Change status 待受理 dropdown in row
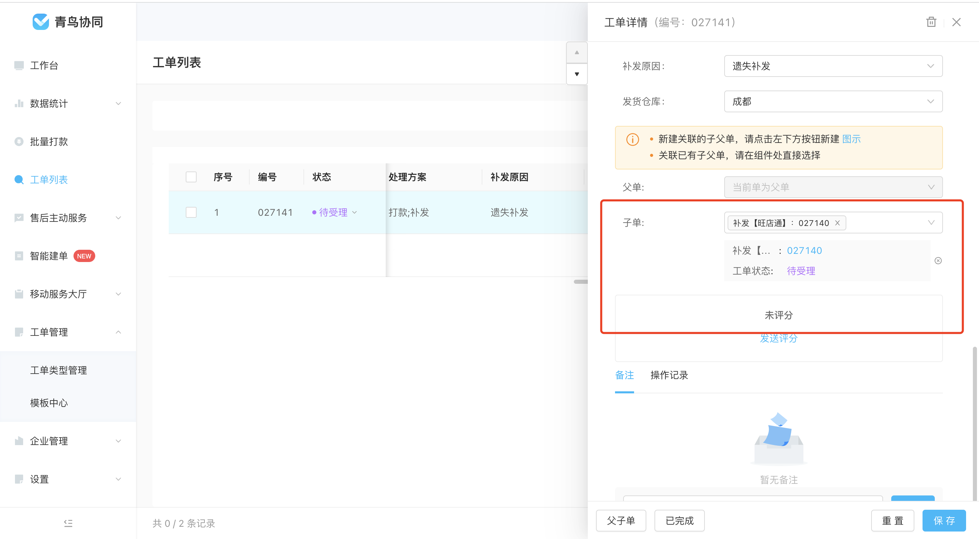The width and height of the screenshot is (979, 539). pos(335,212)
